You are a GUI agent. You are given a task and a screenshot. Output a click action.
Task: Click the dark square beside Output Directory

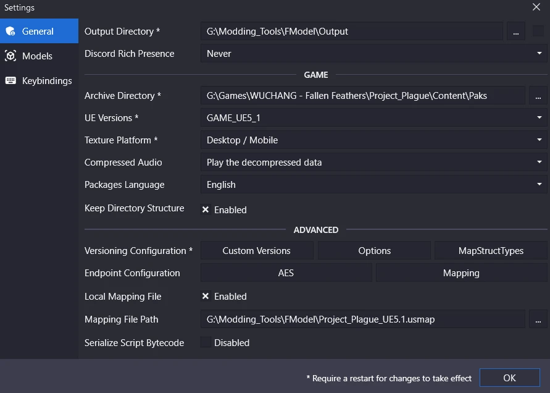coord(538,31)
